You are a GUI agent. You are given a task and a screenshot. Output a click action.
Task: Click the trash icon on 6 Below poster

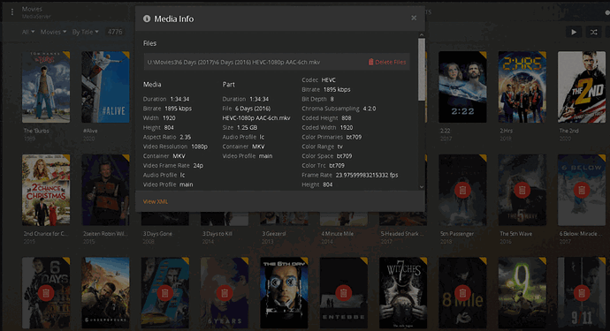coord(581,190)
